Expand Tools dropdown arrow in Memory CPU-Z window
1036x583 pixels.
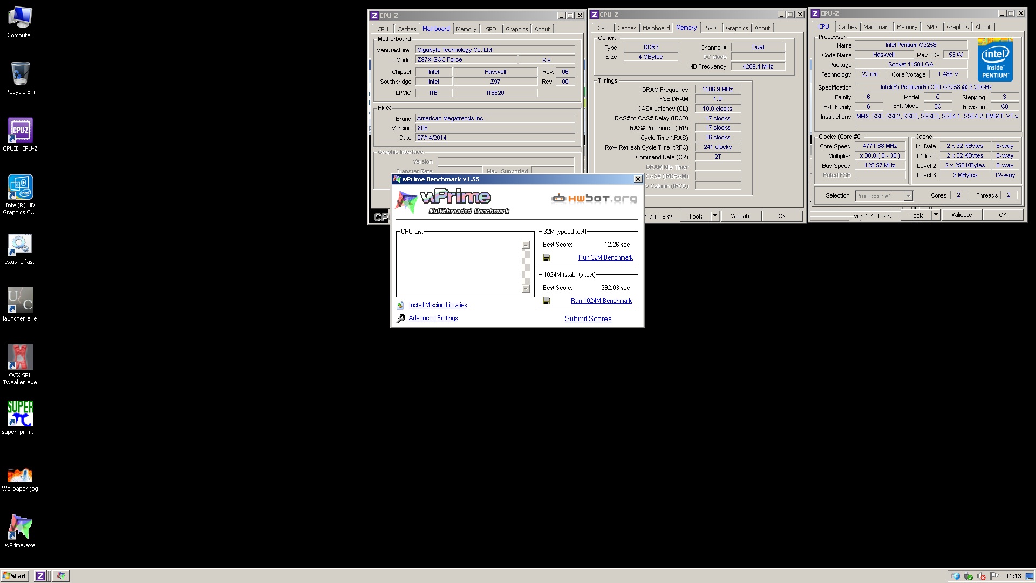pyautogui.click(x=715, y=216)
